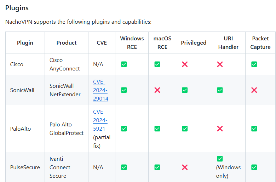
Task: Click the Cisco Packet Capture green checkmark
Action: [x=254, y=64]
